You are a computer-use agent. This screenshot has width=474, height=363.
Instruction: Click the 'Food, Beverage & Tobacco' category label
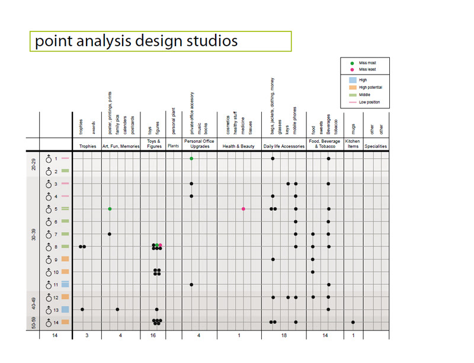[x=325, y=144]
